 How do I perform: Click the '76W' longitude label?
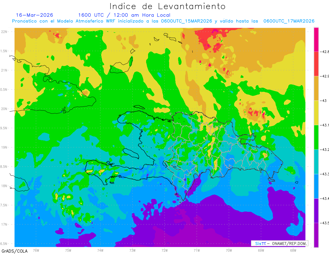click(36, 250)
